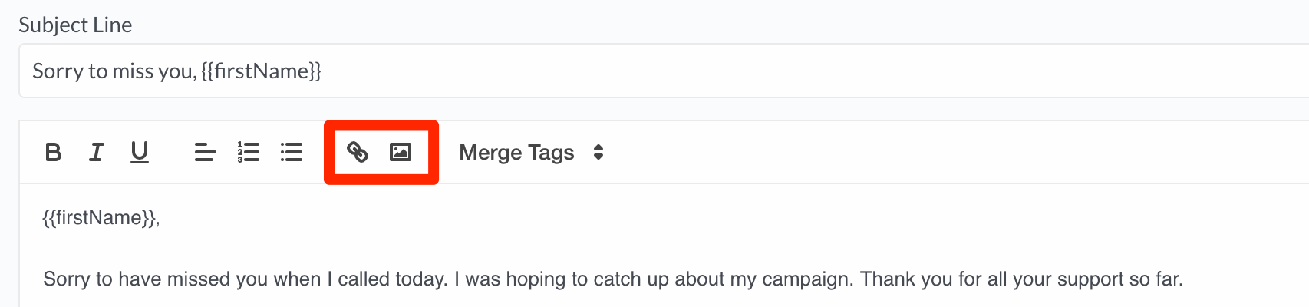Image resolution: width=1309 pixels, height=307 pixels.
Task: Insert a bulleted list
Action: pyautogui.click(x=291, y=152)
